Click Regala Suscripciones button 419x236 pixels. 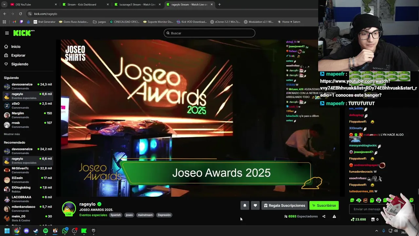[x=284, y=206]
